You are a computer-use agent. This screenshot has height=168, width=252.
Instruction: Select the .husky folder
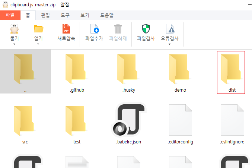pyautogui.click(x=127, y=69)
